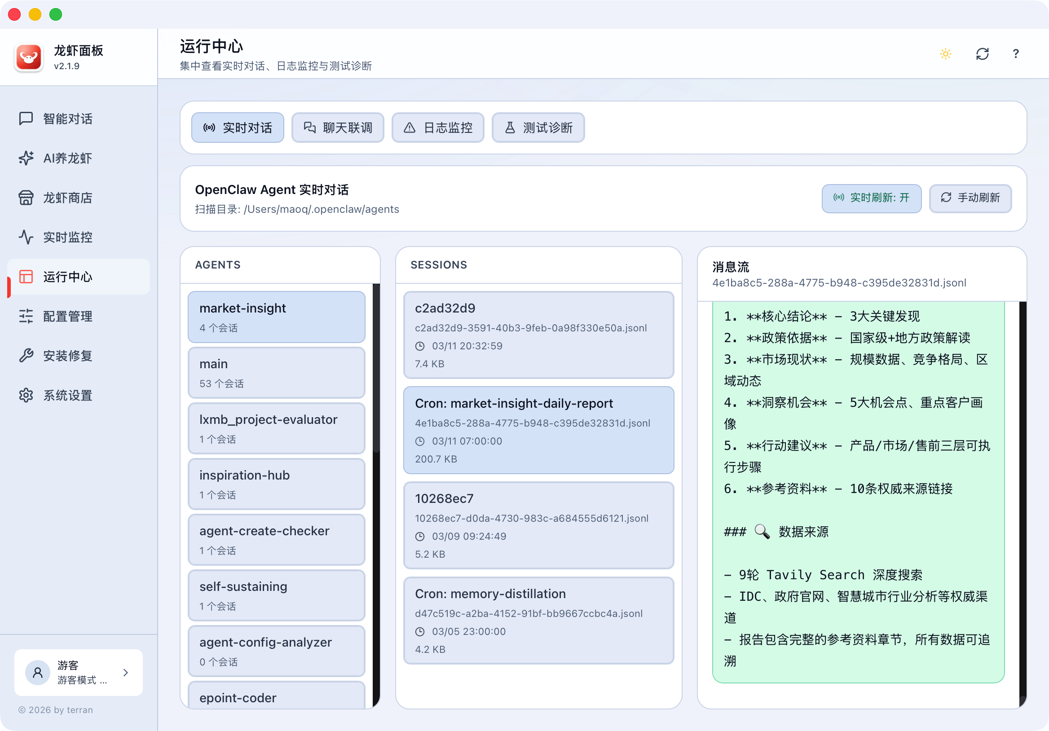This screenshot has height=731, width=1049.
Task: Switch to the 测试诊断 tab
Action: [x=538, y=128]
